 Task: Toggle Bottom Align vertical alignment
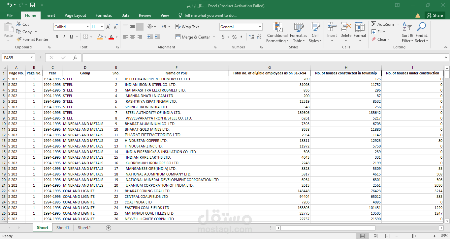tap(140, 27)
